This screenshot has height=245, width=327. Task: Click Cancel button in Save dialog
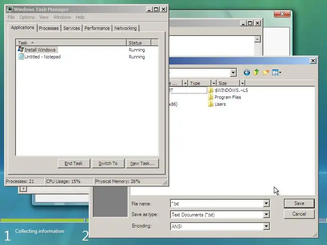click(299, 214)
